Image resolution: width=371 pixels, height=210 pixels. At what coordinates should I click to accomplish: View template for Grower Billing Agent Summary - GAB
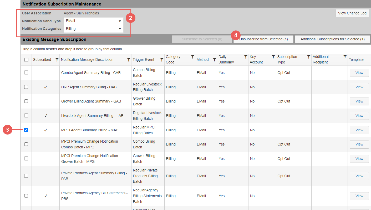click(x=359, y=101)
